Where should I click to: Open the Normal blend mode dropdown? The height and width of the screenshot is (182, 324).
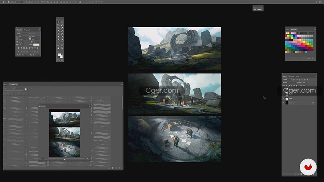pos(290,82)
